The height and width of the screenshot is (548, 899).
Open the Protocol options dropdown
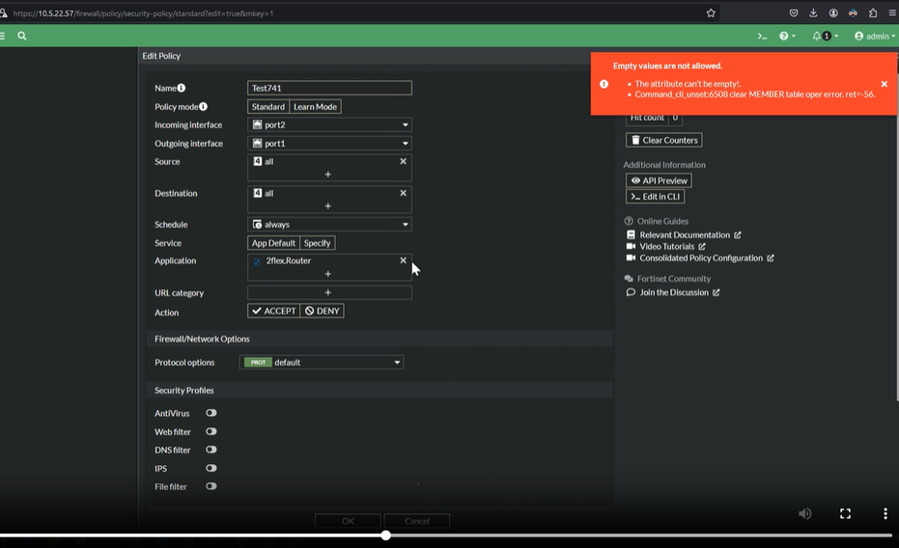[x=322, y=362]
